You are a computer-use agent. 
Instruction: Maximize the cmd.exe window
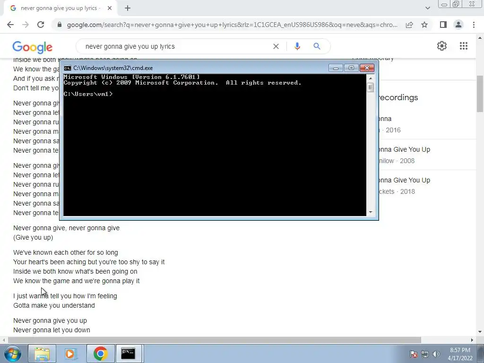tap(351, 68)
